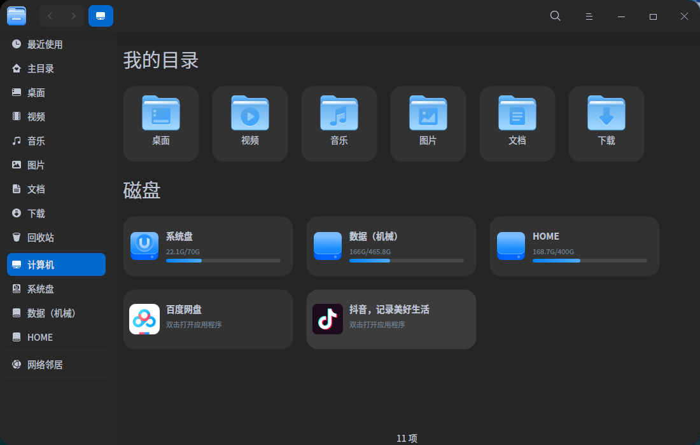Image resolution: width=700 pixels, height=445 pixels.
Task: Open 数据（机械） in the sidebar
Action: coord(56,313)
